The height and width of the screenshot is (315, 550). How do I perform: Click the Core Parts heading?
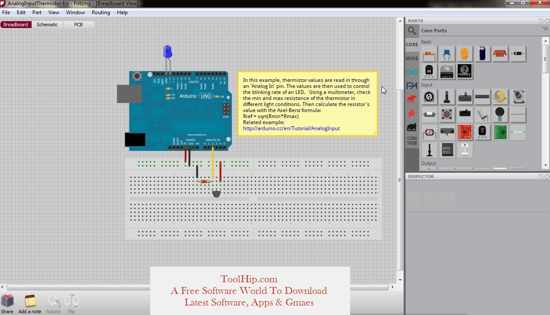pos(434,31)
